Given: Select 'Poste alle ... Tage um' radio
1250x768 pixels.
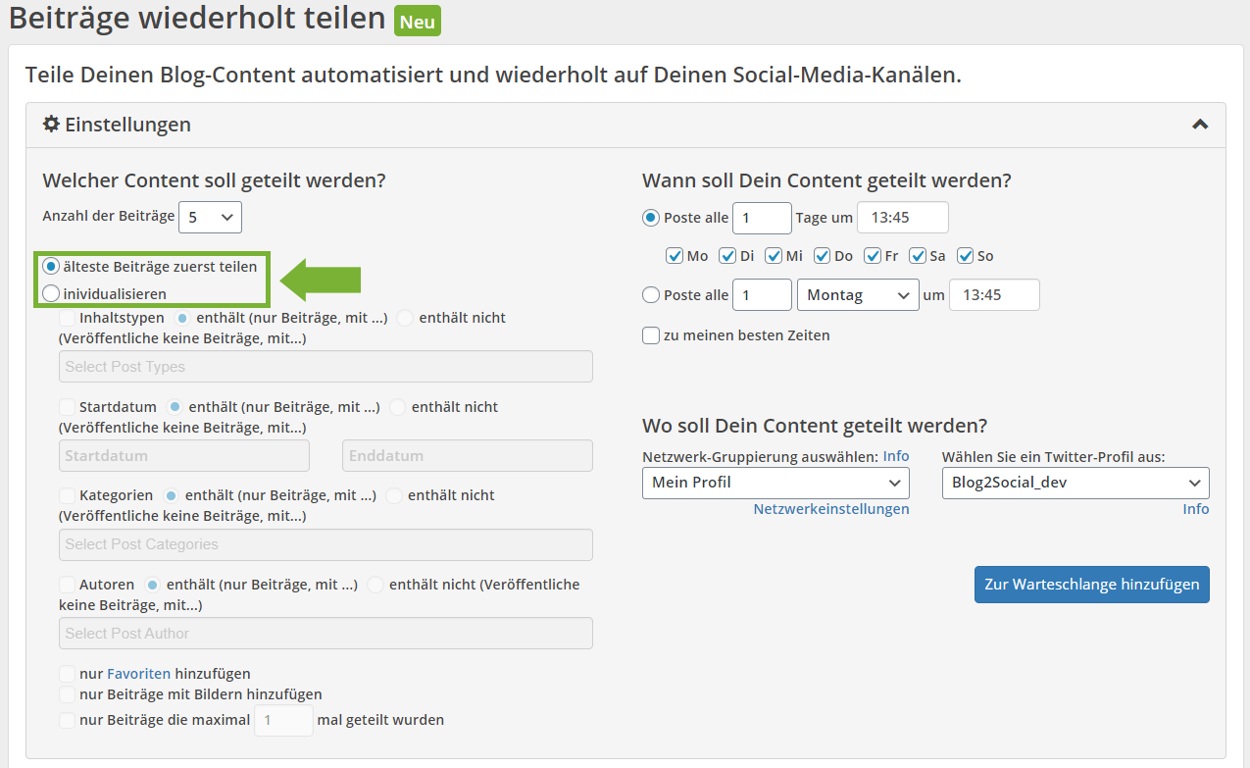Looking at the screenshot, I should tap(651, 218).
